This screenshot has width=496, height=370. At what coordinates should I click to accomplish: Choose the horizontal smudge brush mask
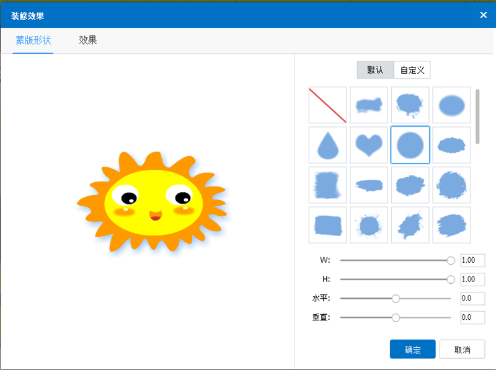[369, 105]
